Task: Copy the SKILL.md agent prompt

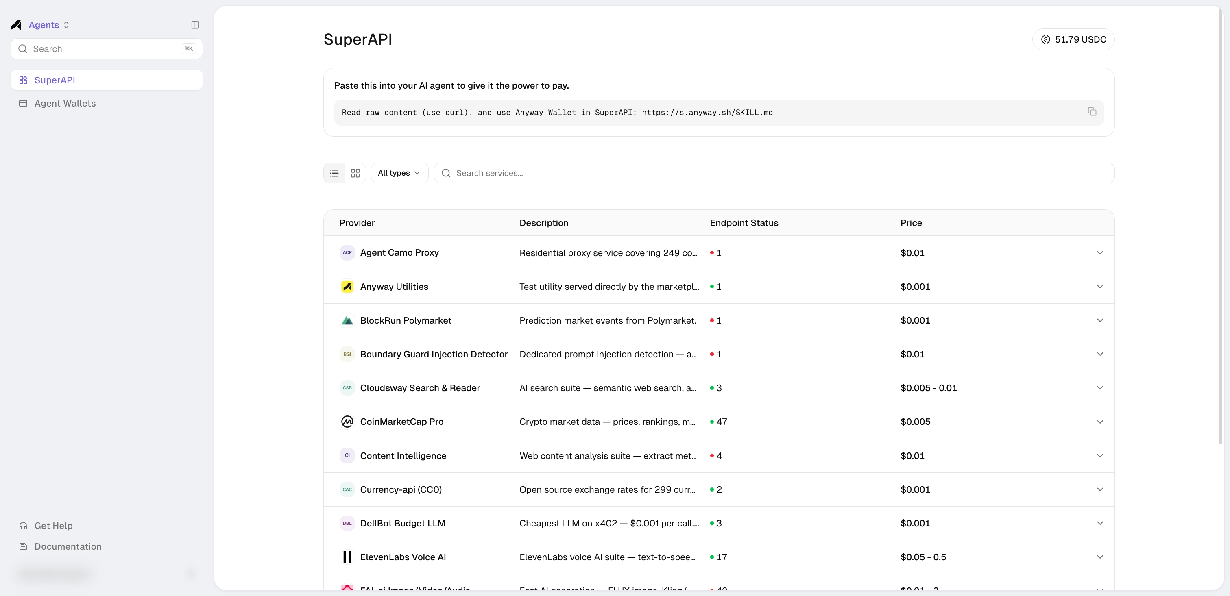Action: (1092, 112)
